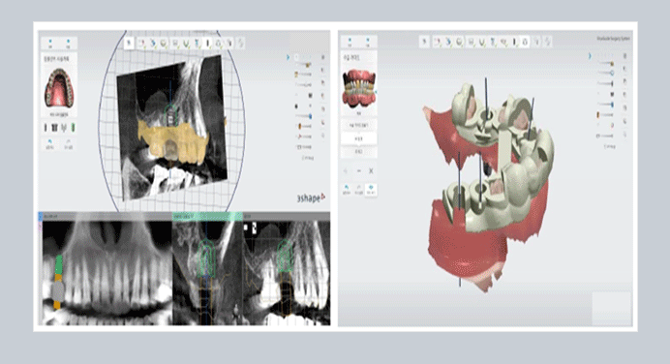
Task: Click the greyed last step in right window toolbar
Action: (547, 42)
